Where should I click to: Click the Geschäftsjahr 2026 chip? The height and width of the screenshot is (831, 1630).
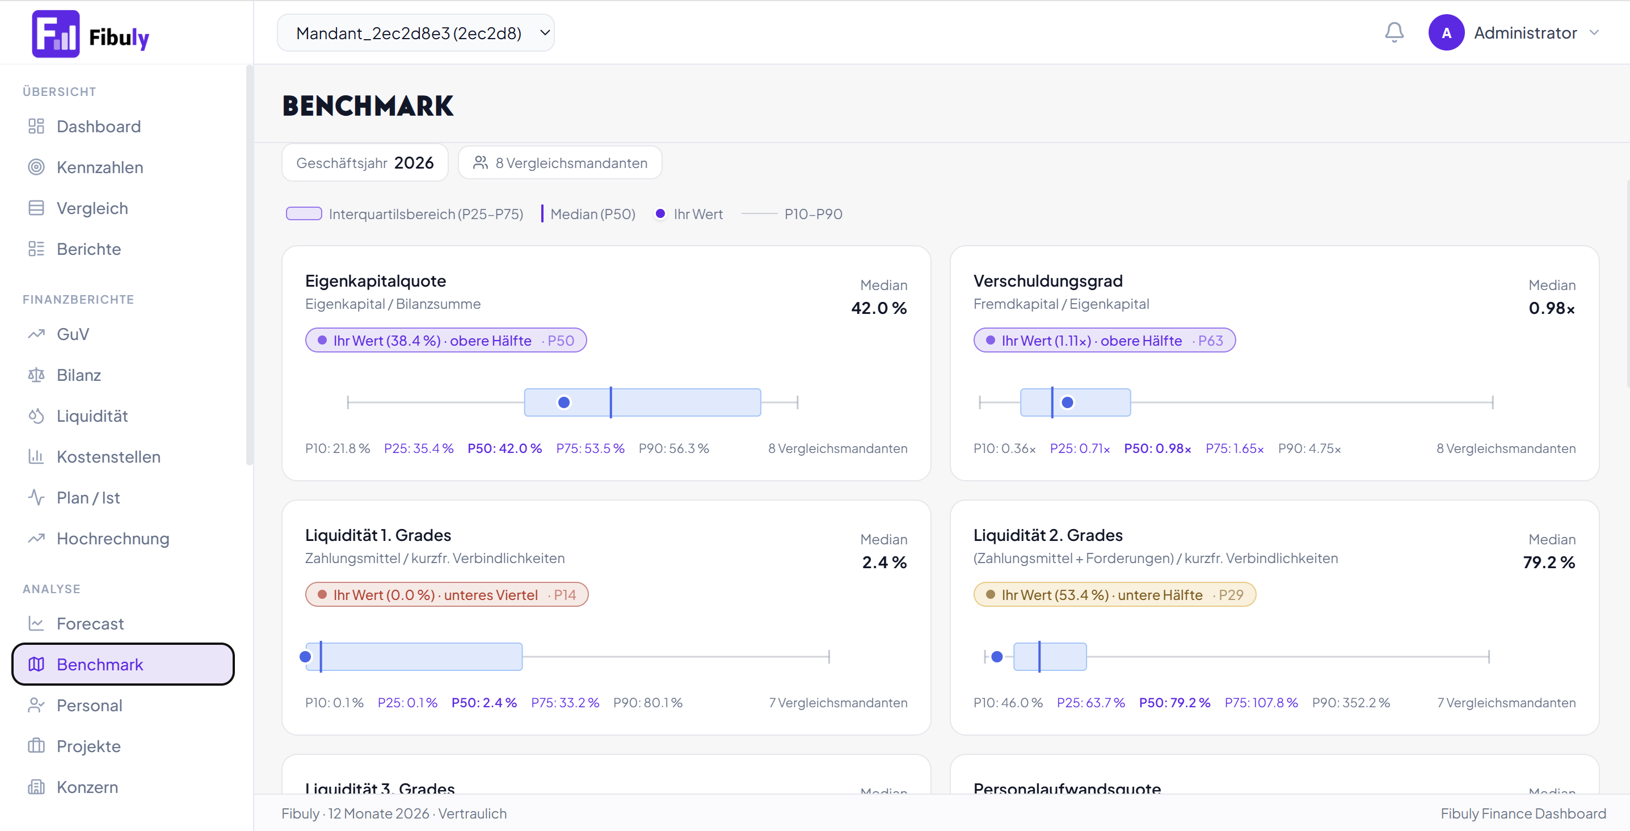coord(365,163)
